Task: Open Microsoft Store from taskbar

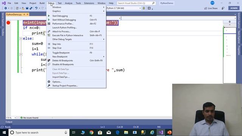Action: [x=100, y=133]
